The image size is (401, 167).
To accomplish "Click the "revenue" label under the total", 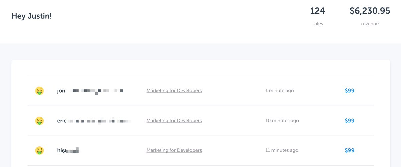I will (370, 24).
